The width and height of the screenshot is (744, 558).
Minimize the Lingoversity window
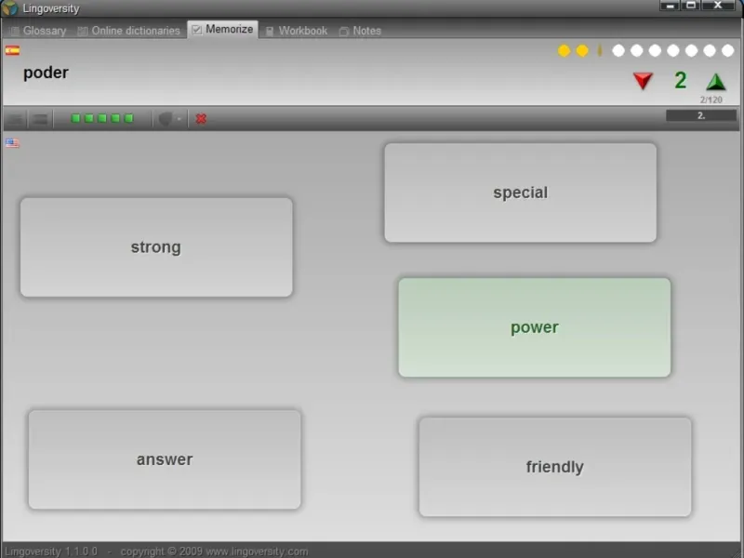(670, 6)
